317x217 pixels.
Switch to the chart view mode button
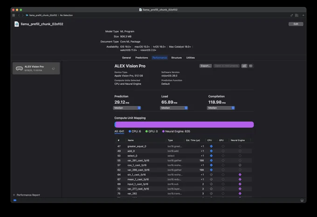point(244,66)
